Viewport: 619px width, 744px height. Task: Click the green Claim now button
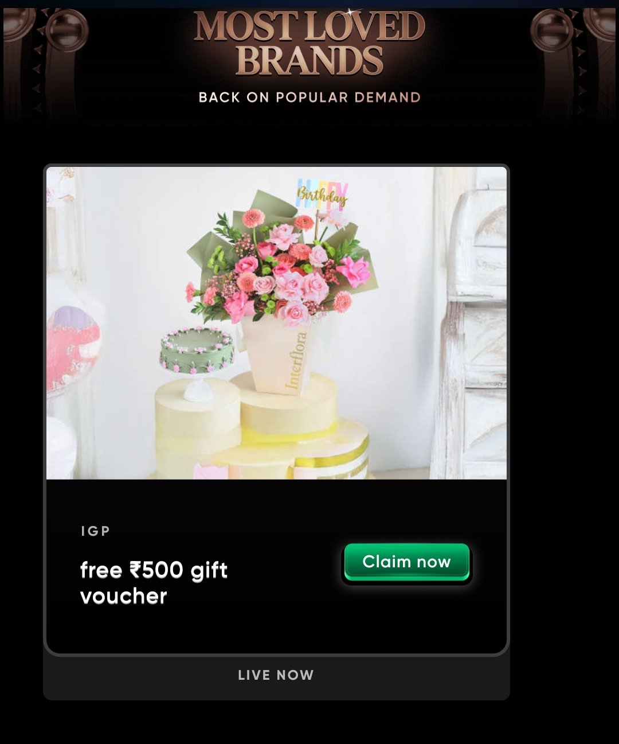407,562
